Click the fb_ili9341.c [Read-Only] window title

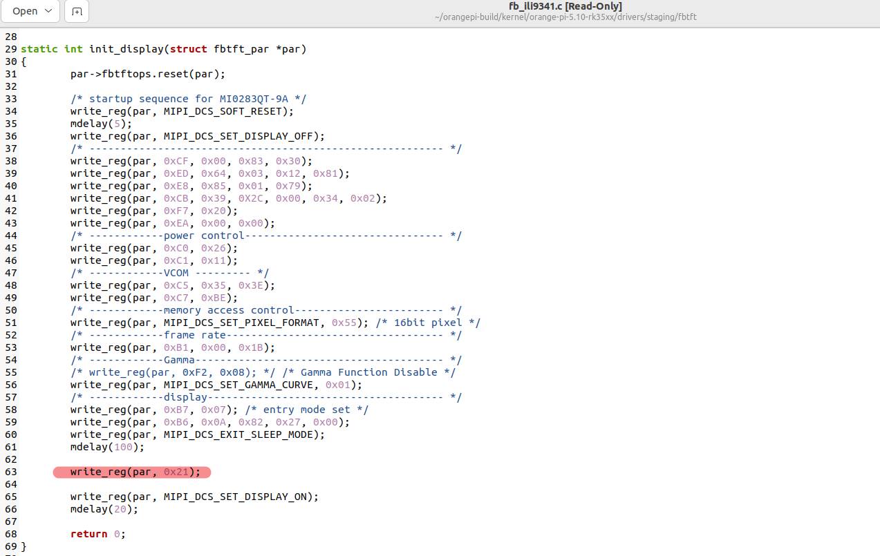565,6
